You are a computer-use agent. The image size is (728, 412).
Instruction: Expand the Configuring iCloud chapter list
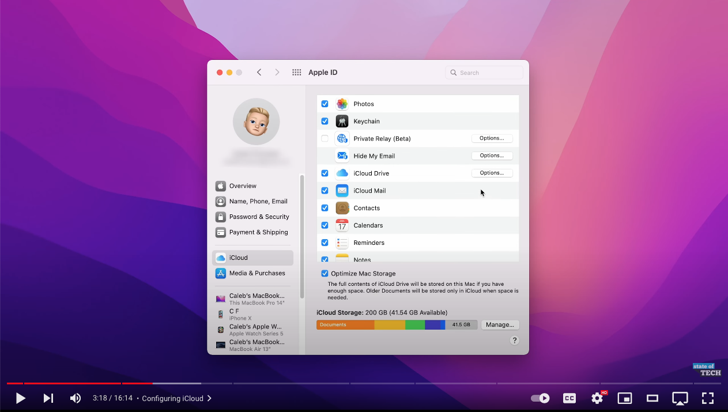click(177, 398)
